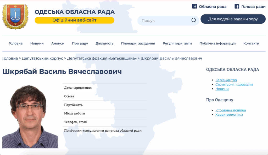The height and width of the screenshot is (155, 268).
Task: Click the Facebook icon next to Обласна рада
Action: [x=194, y=7]
